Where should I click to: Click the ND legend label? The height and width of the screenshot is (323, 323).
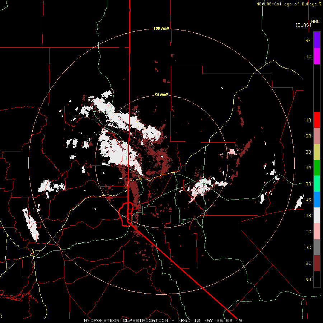(x=308, y=280)
